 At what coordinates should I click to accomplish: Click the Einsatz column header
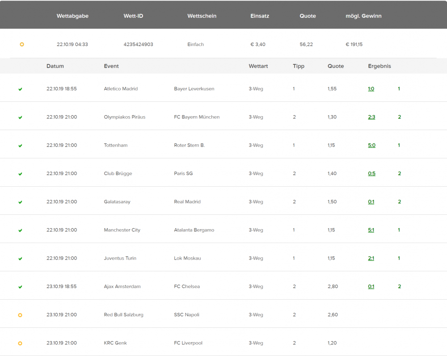click(260, 16)
